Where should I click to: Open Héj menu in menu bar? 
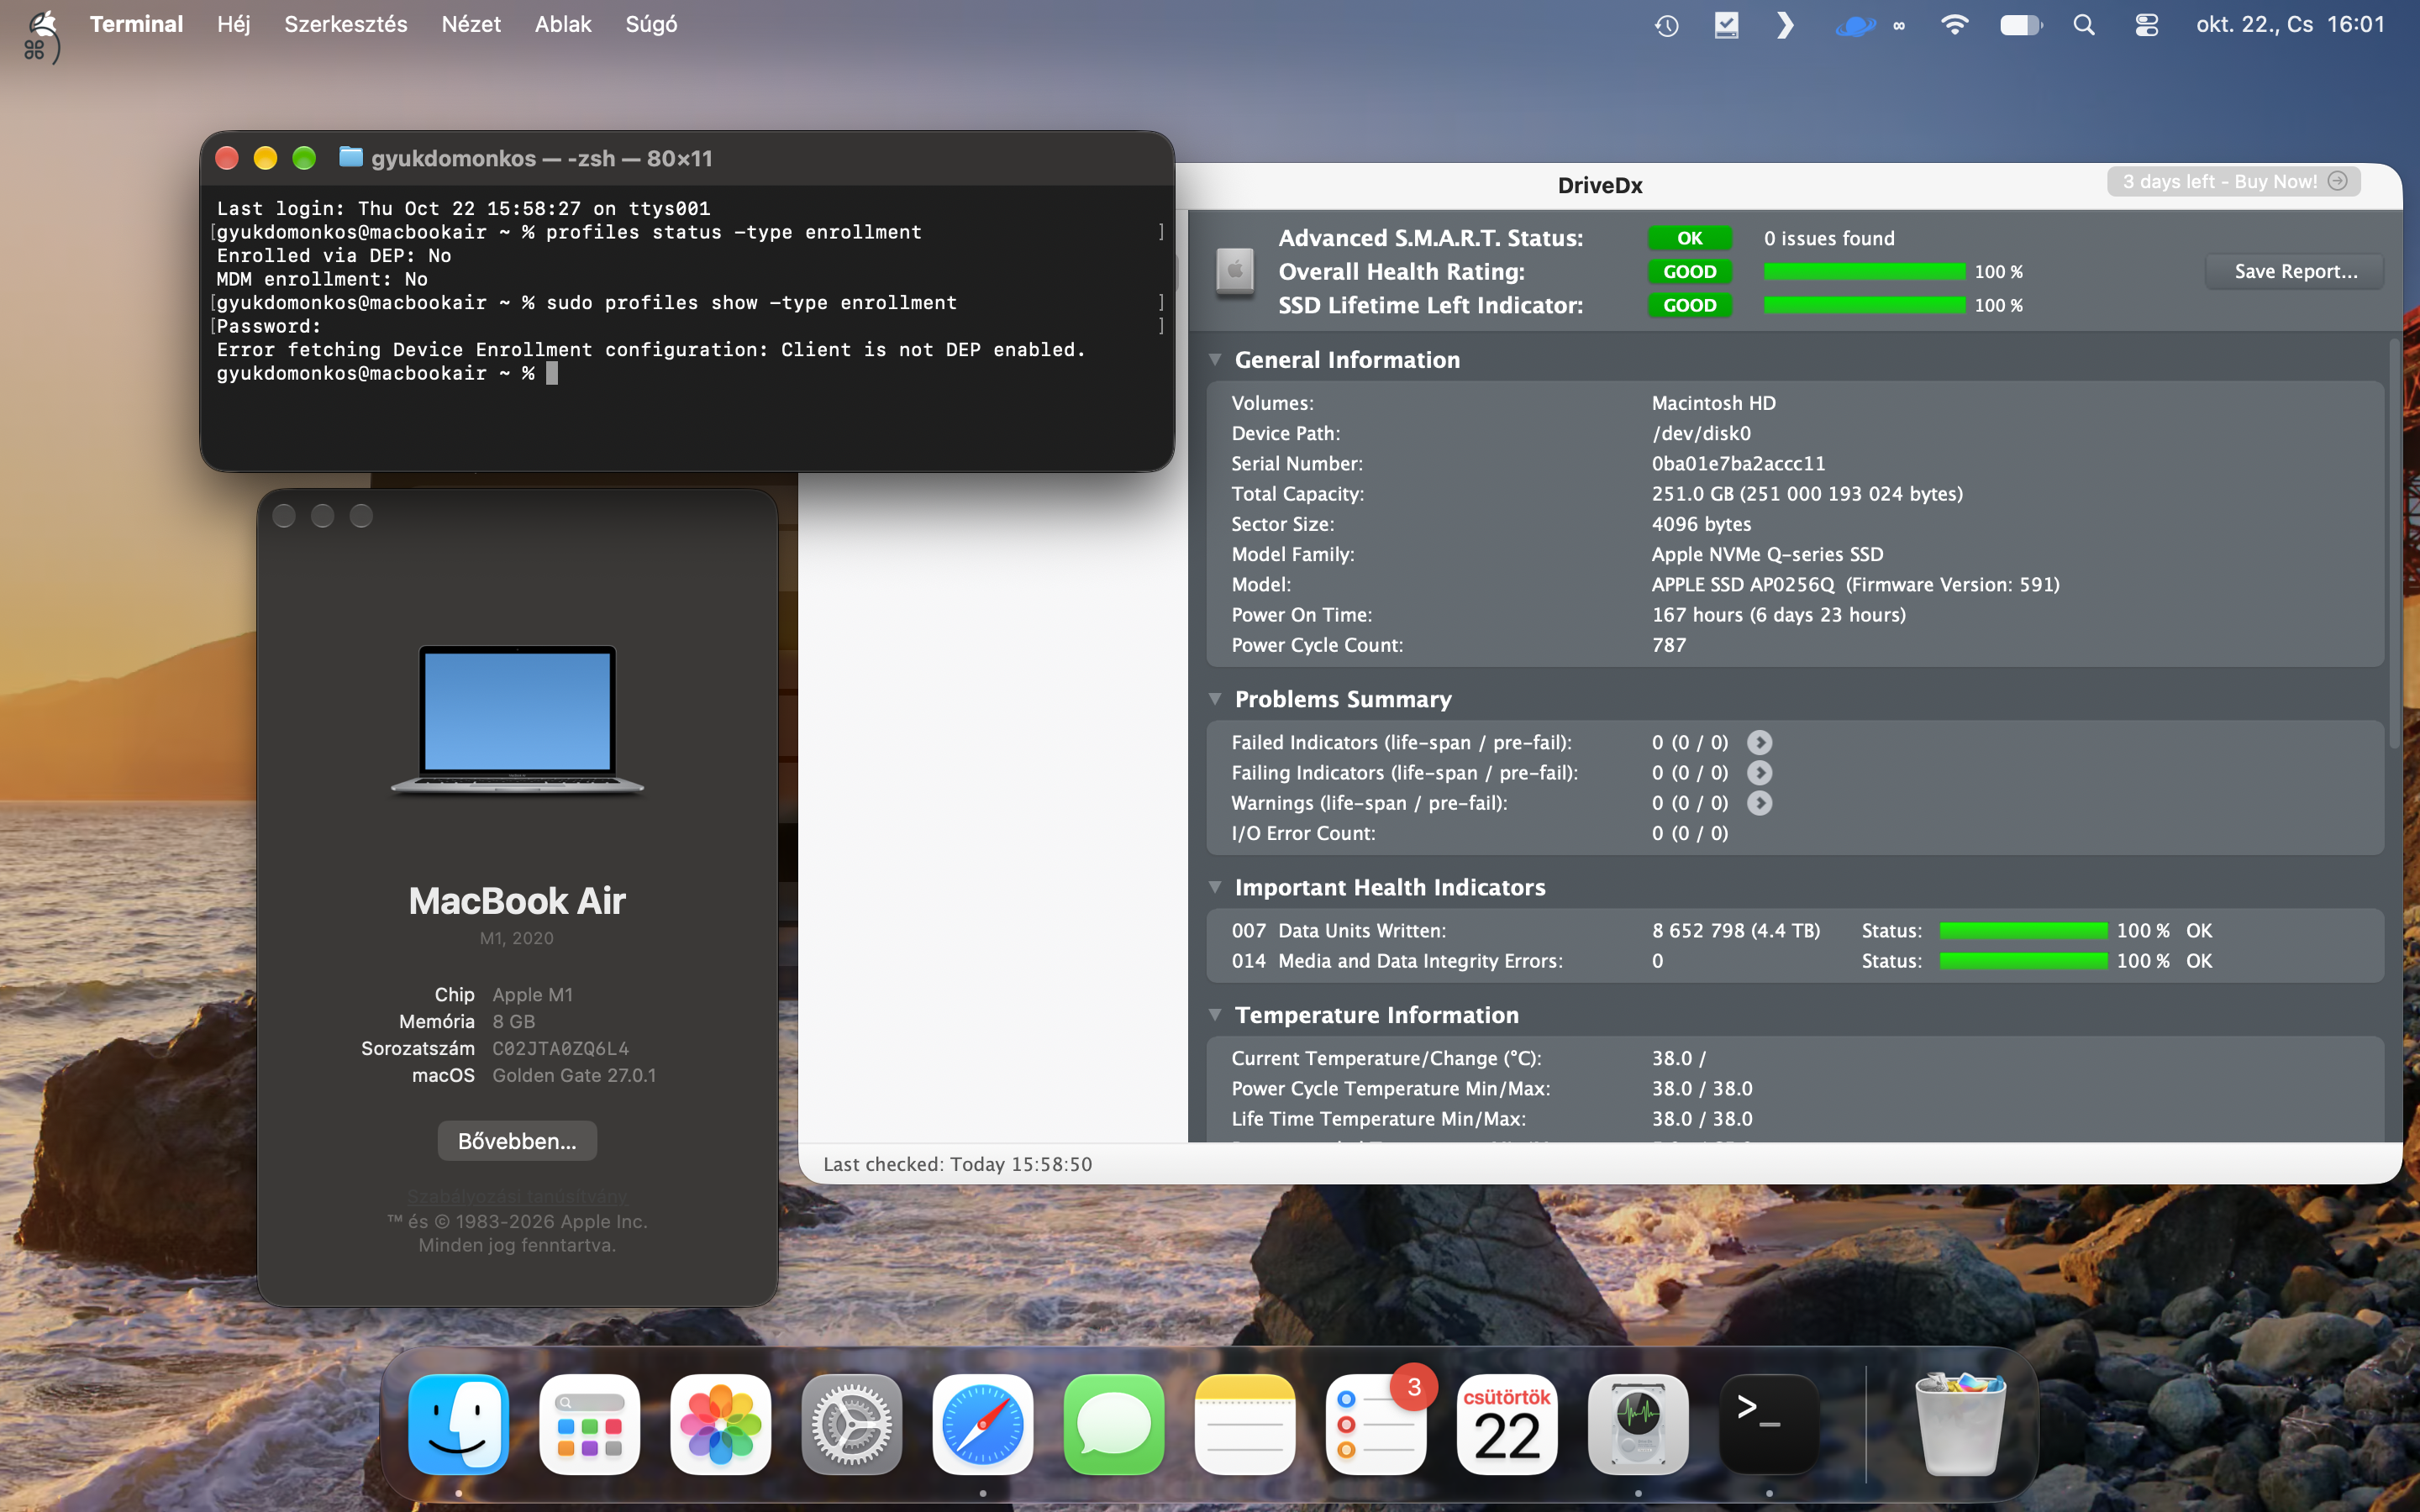pyautogui.click(x=233, y=25)
